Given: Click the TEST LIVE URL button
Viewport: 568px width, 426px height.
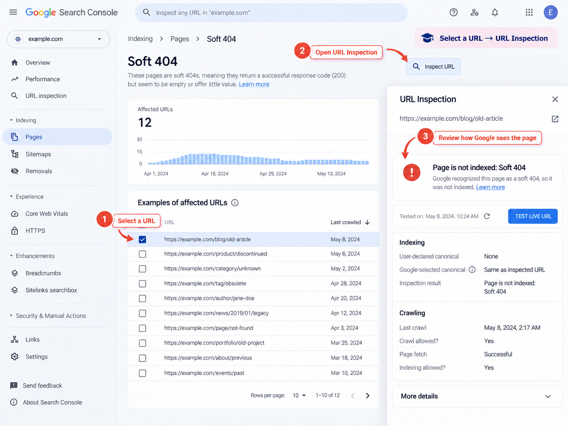Looking at the screenshot, I should 533,216.
